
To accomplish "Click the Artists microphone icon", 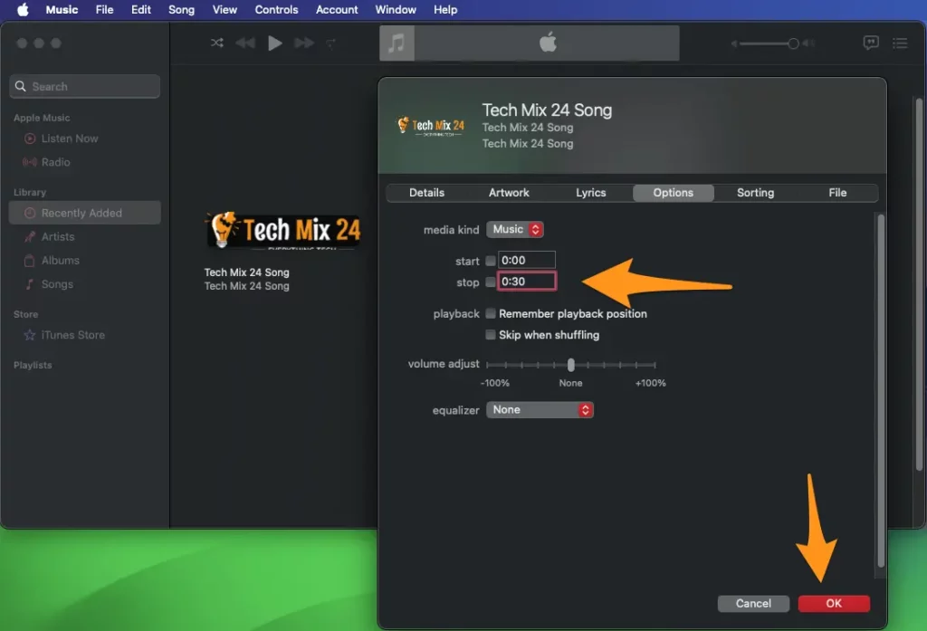I will (x=30, y=236).
